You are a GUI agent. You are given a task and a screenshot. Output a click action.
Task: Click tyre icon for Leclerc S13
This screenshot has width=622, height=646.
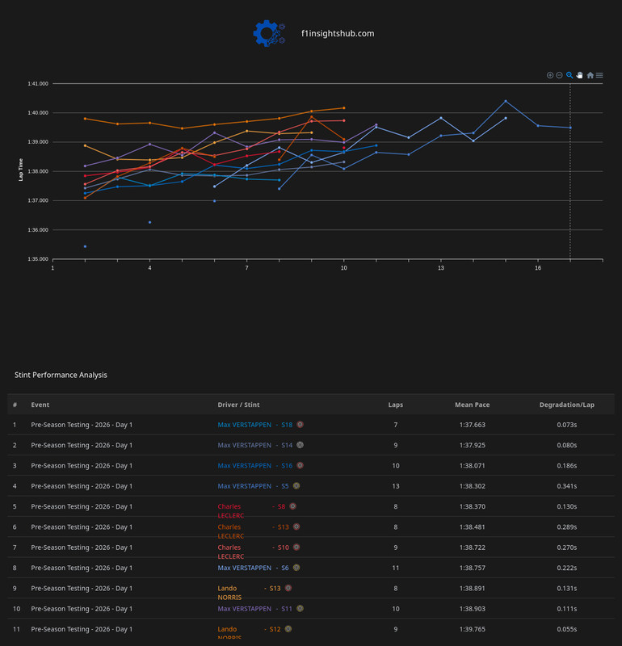(296, 526)
